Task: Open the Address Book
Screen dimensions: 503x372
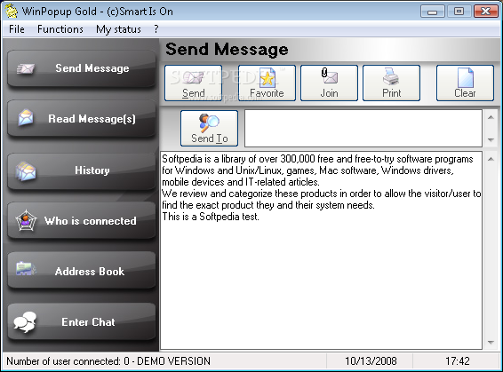Action: [82, 271]
